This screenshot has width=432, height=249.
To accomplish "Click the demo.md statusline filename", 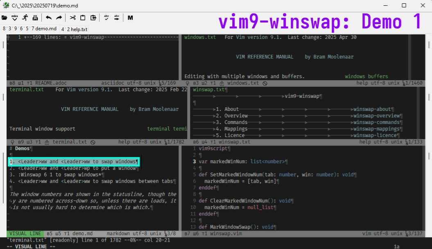I will [82, 233].
